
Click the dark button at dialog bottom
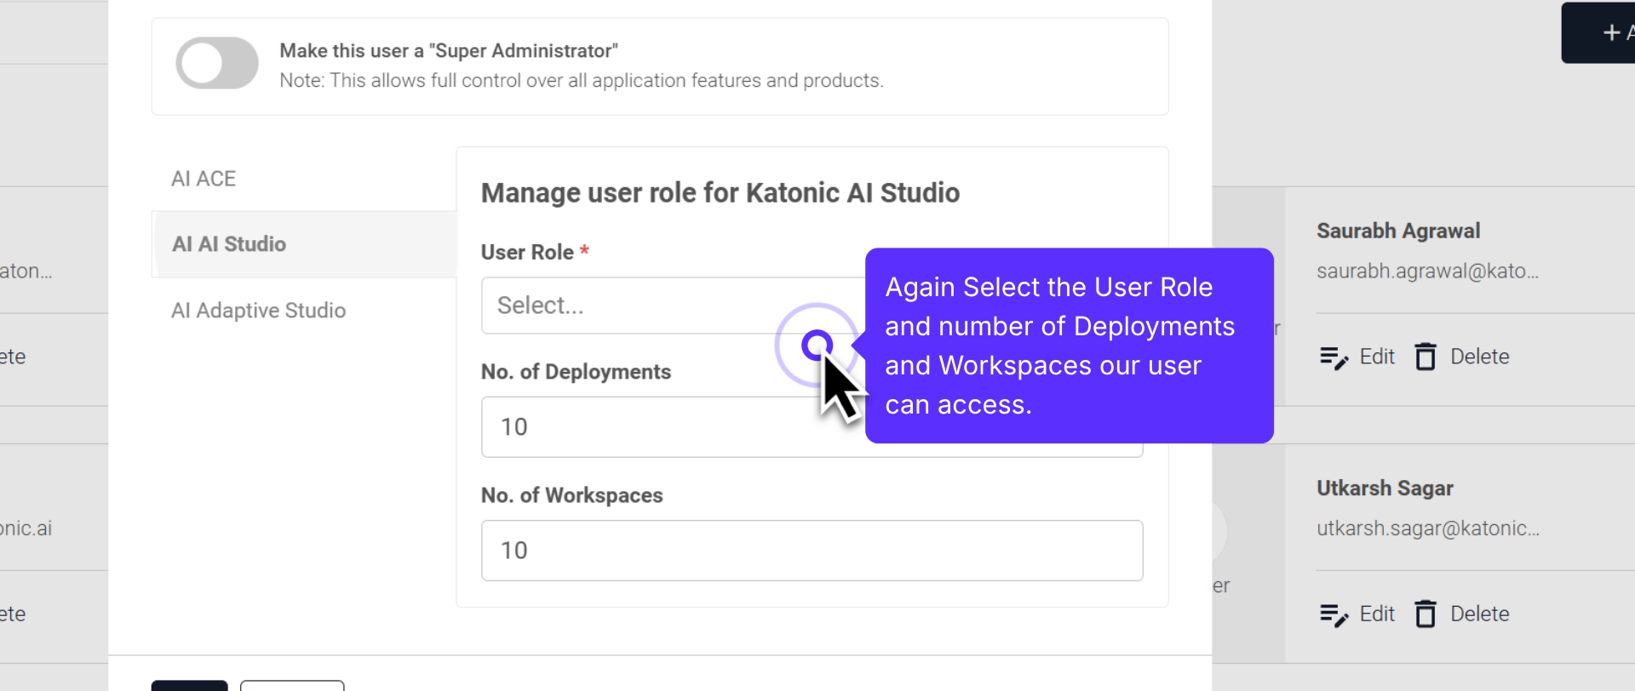tap(190, 685)
